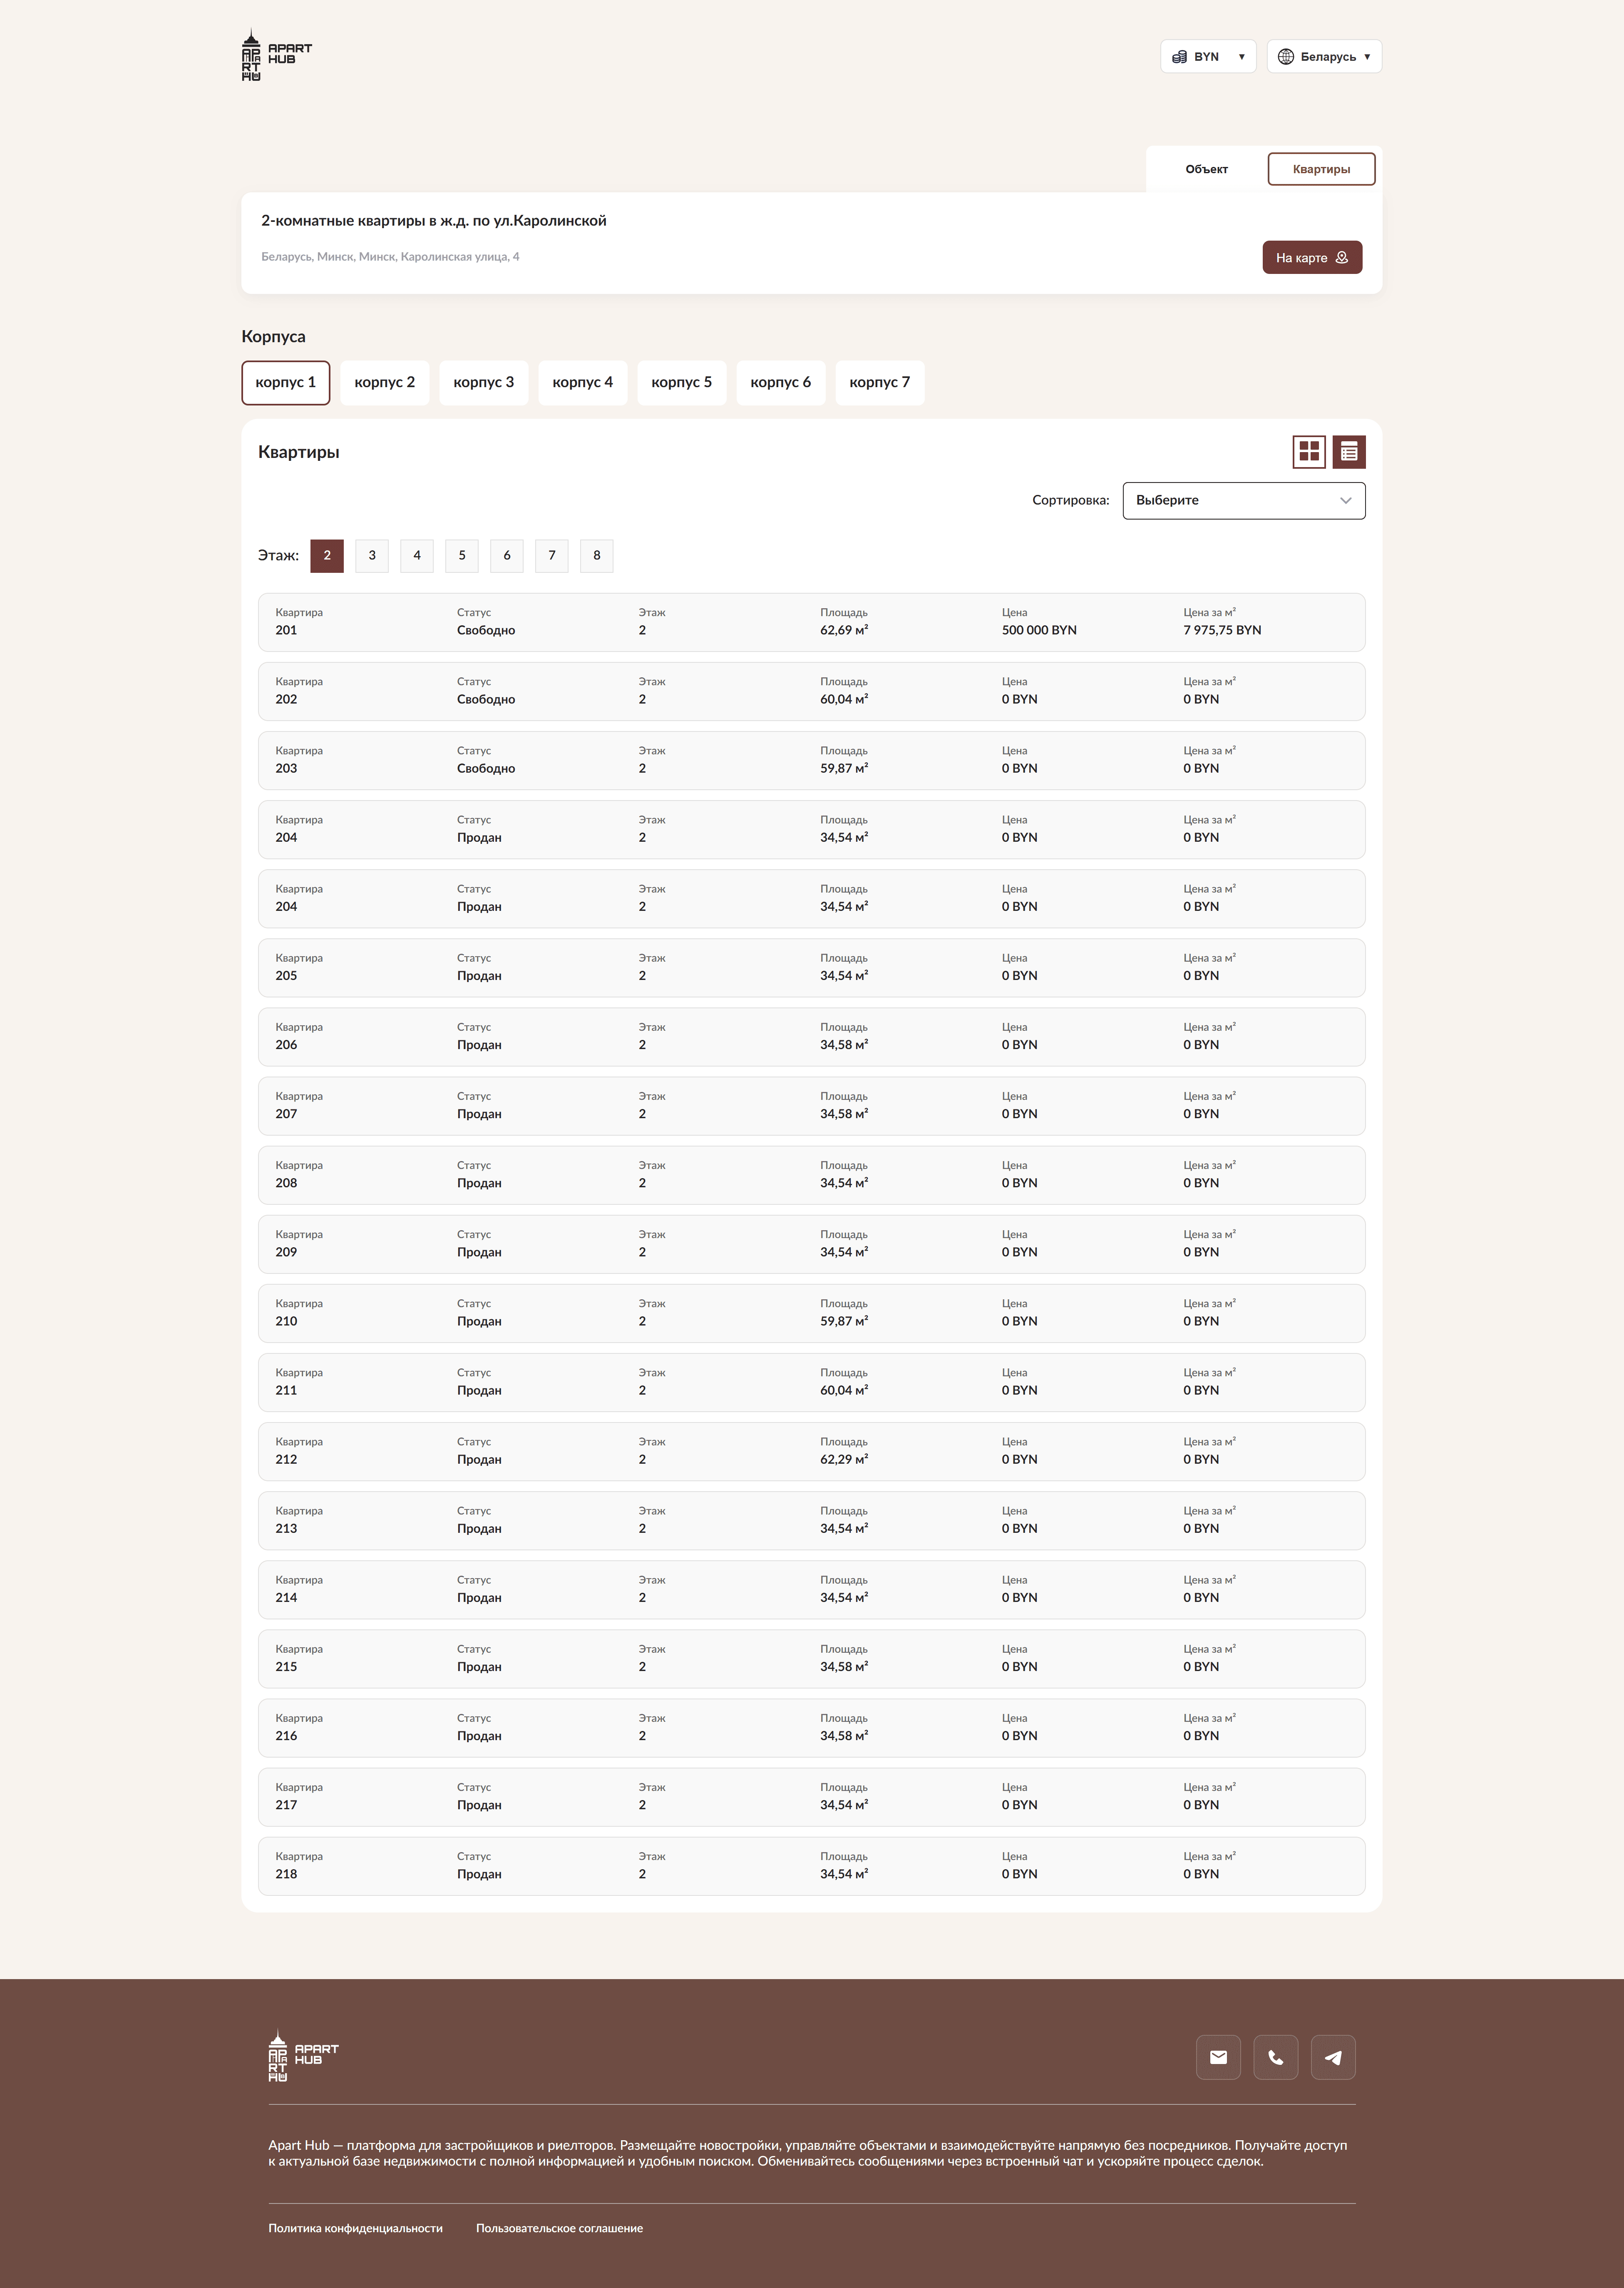Screen dimensions: 1624x2288
Task: Select the корпус 4 tab
Action: pyautogui.click(x=582, y=383)
